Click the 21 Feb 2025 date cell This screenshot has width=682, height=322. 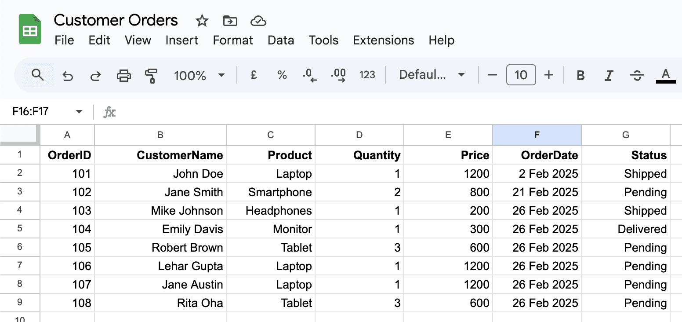tap(537, 192)
